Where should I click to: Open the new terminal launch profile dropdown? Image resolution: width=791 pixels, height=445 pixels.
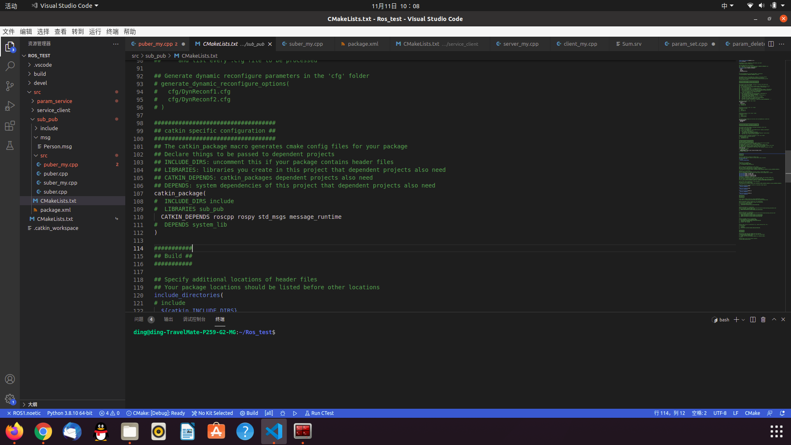tap(743, 320)
